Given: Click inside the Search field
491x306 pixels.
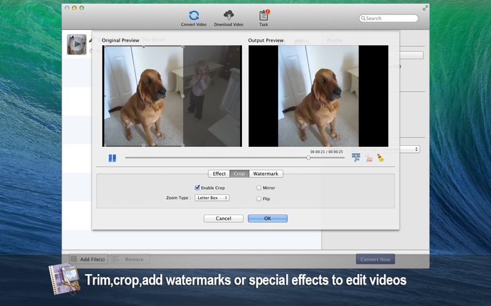Looking at the screenshot, I should pos(389,18).
